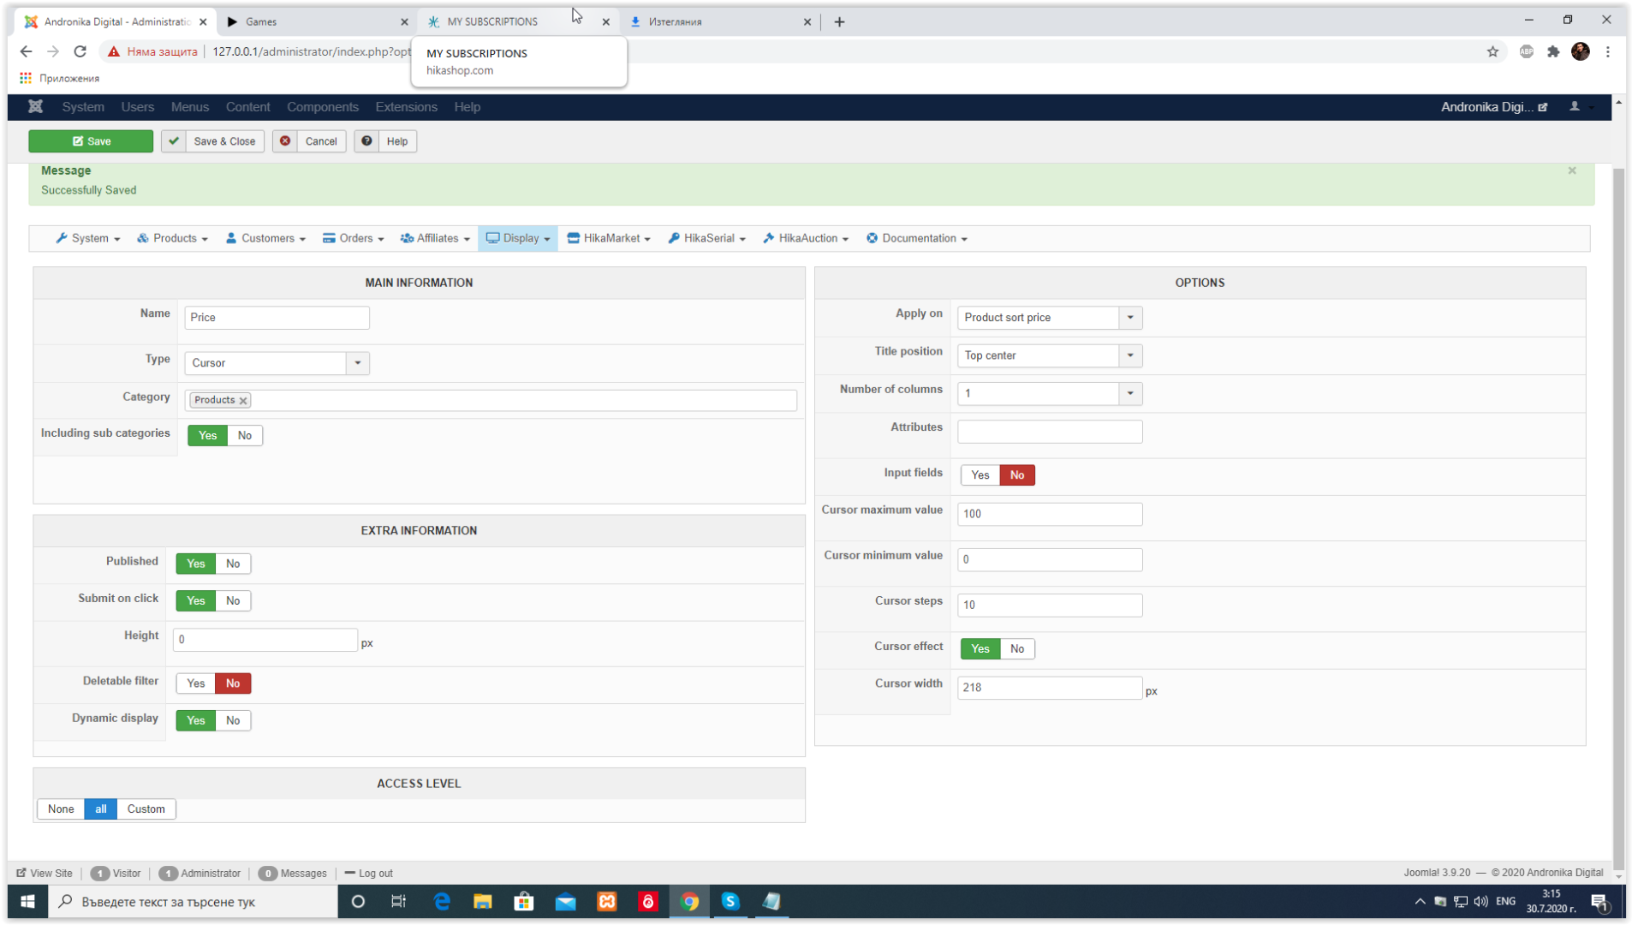Set Deletable filter to Yes
This screenshot has width=1632, height=925.
195,683
